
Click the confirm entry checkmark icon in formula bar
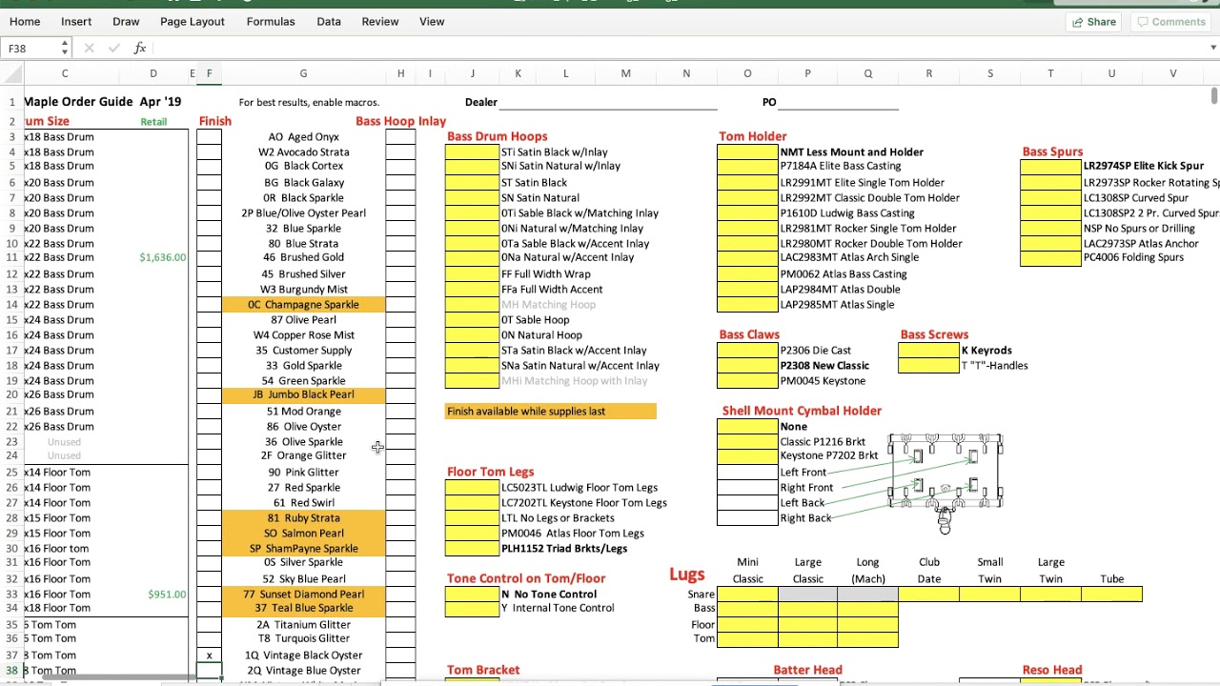(113, 48)
